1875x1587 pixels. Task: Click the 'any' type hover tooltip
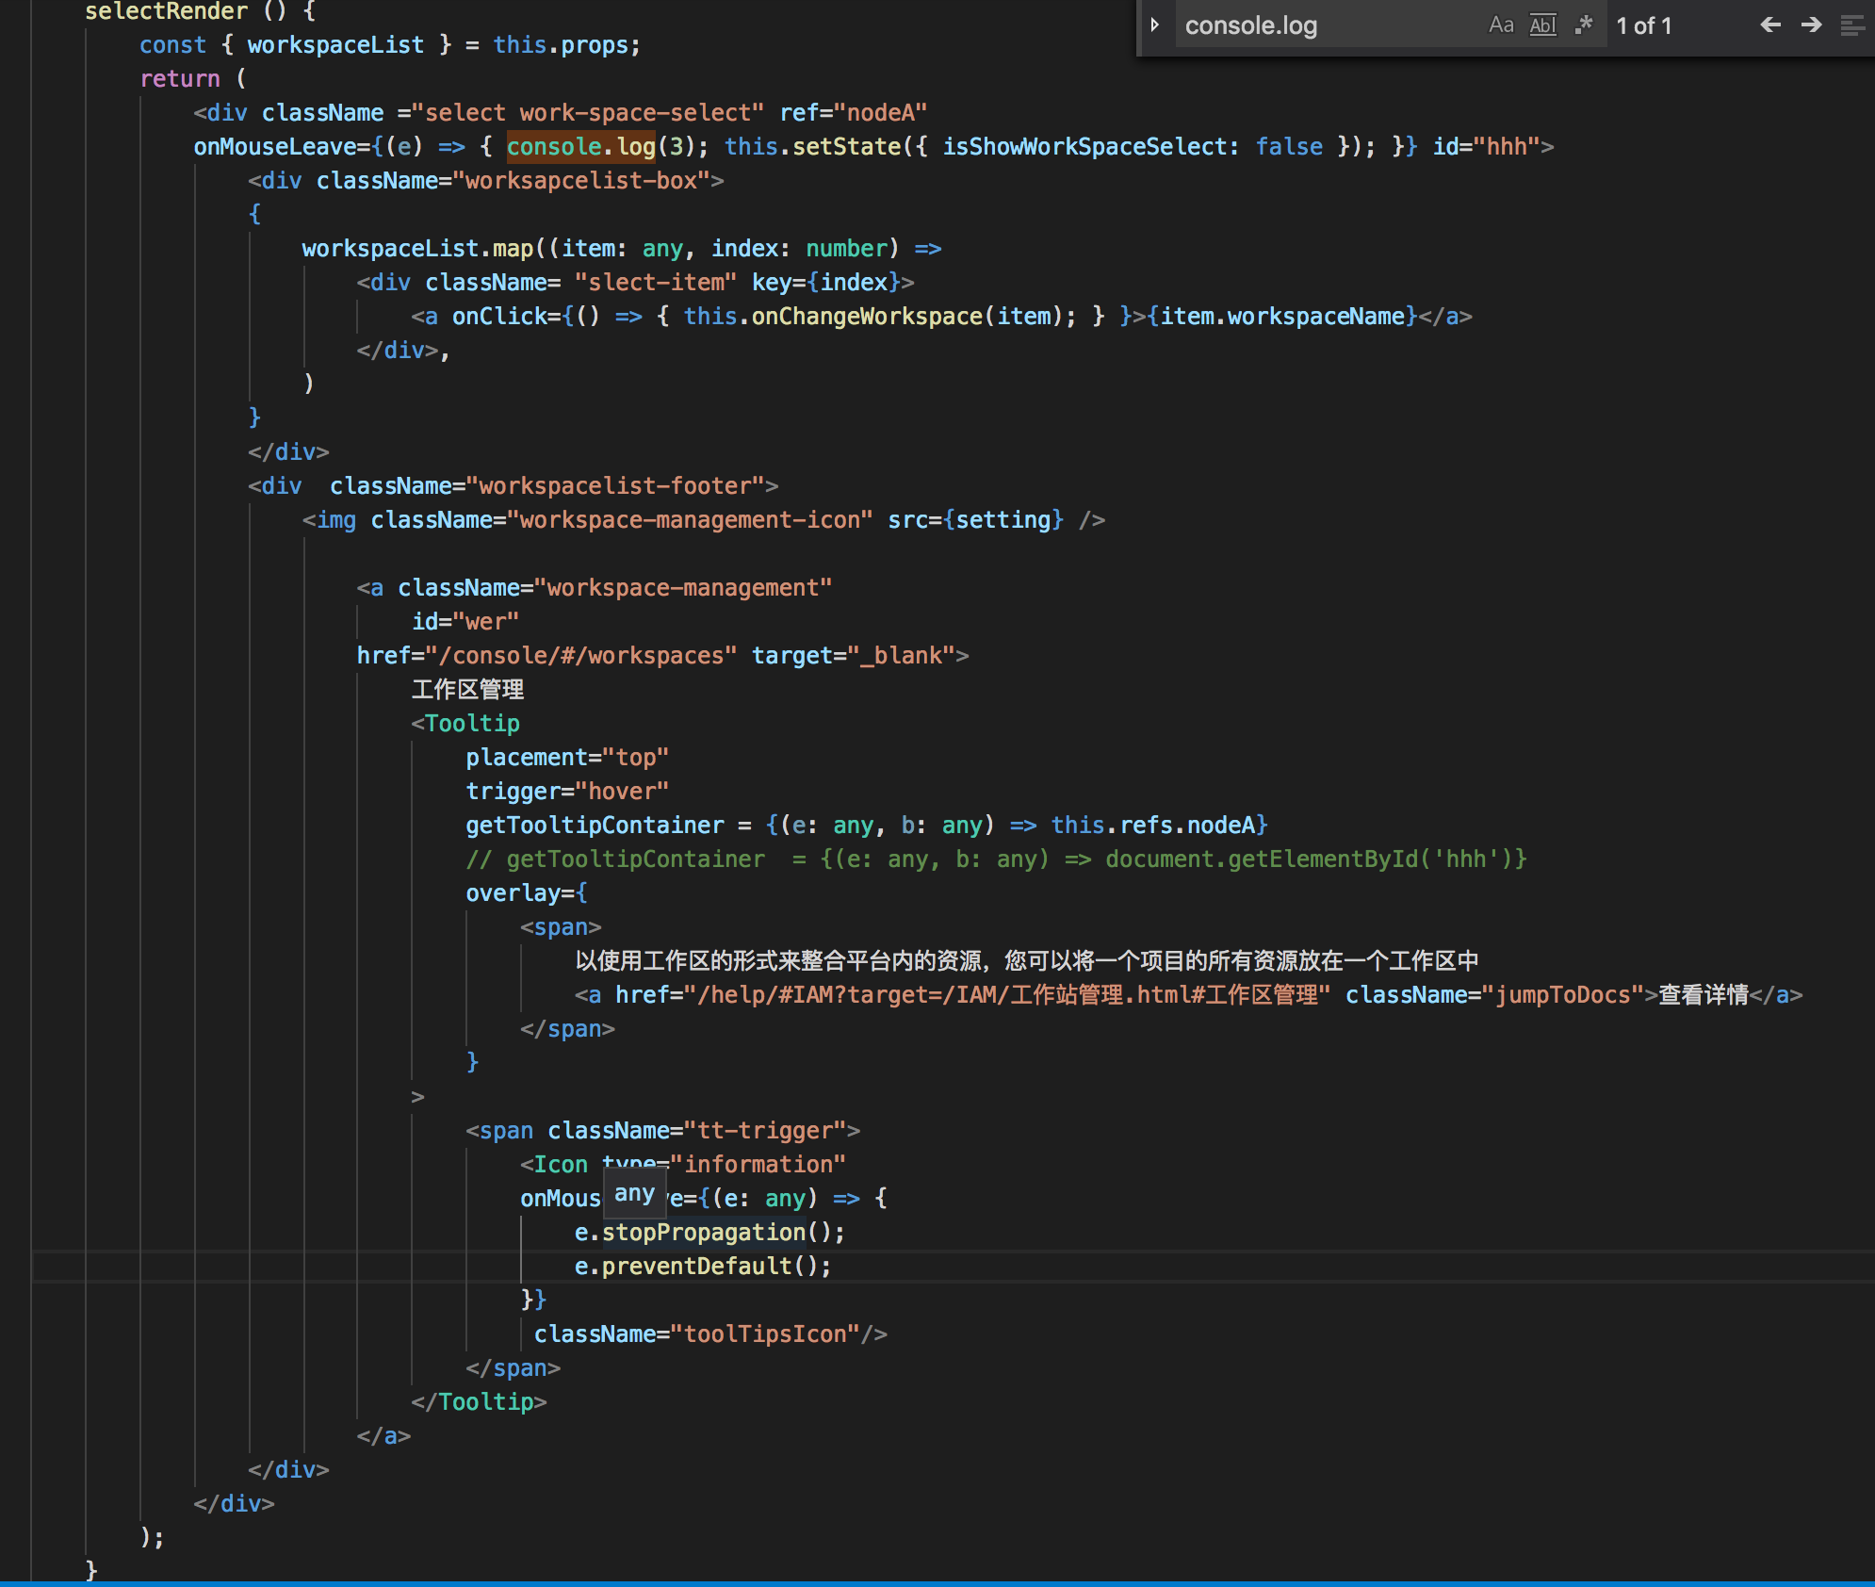[634, 1194]
